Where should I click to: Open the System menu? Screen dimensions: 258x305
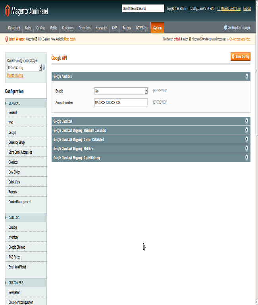[x=158, y=28]
